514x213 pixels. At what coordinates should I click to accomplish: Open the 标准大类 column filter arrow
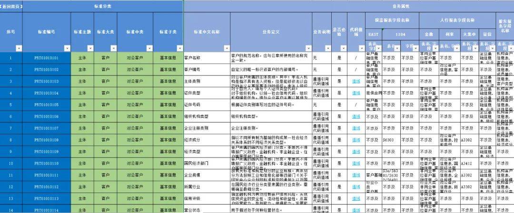click(113, 48)
